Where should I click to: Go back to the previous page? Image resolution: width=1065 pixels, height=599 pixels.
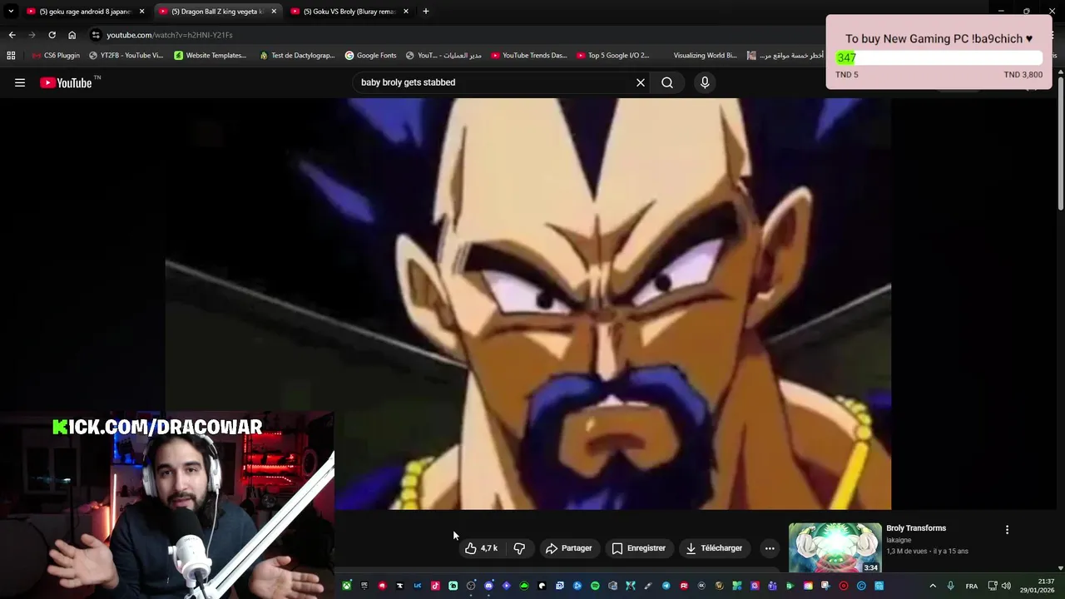12,35
